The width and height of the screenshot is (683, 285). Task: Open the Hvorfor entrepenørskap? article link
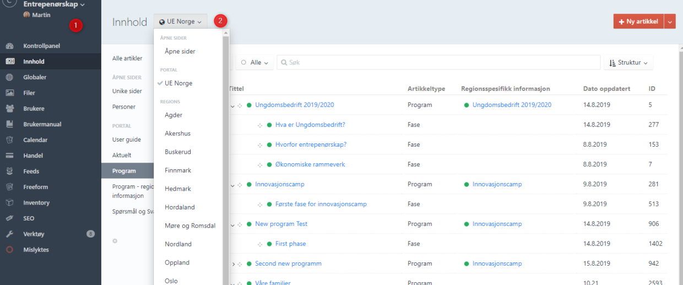click(311, 144)
